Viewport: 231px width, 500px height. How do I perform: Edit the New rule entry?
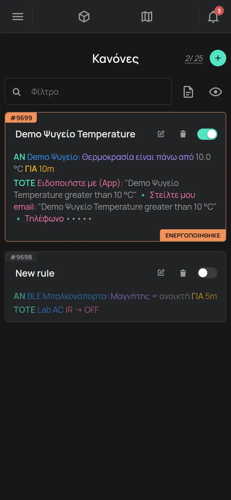pyautogui.click(x=161, y=273)
